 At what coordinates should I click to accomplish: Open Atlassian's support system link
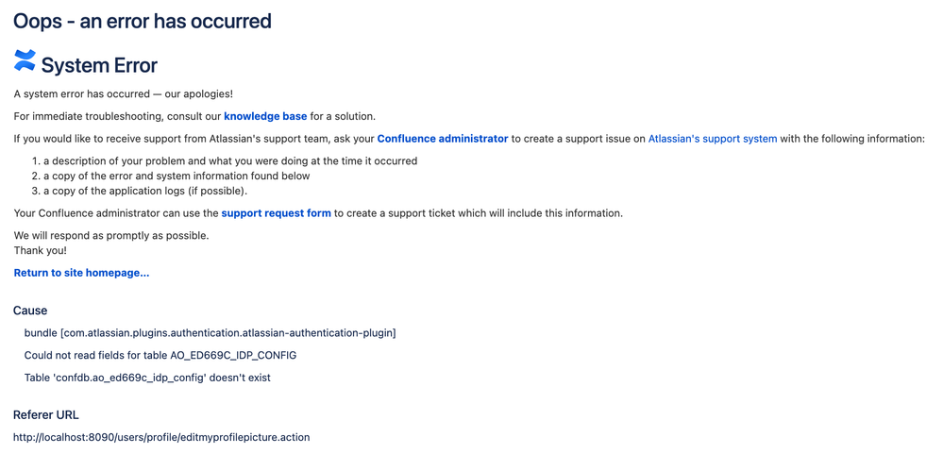[712, 139]
